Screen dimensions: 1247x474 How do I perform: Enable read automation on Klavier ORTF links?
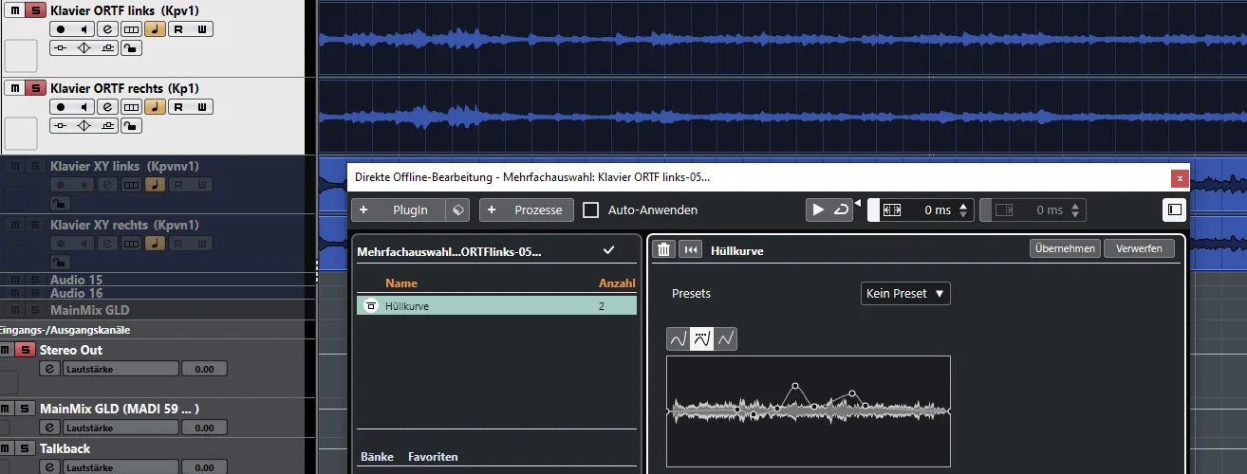pos(179,29)
